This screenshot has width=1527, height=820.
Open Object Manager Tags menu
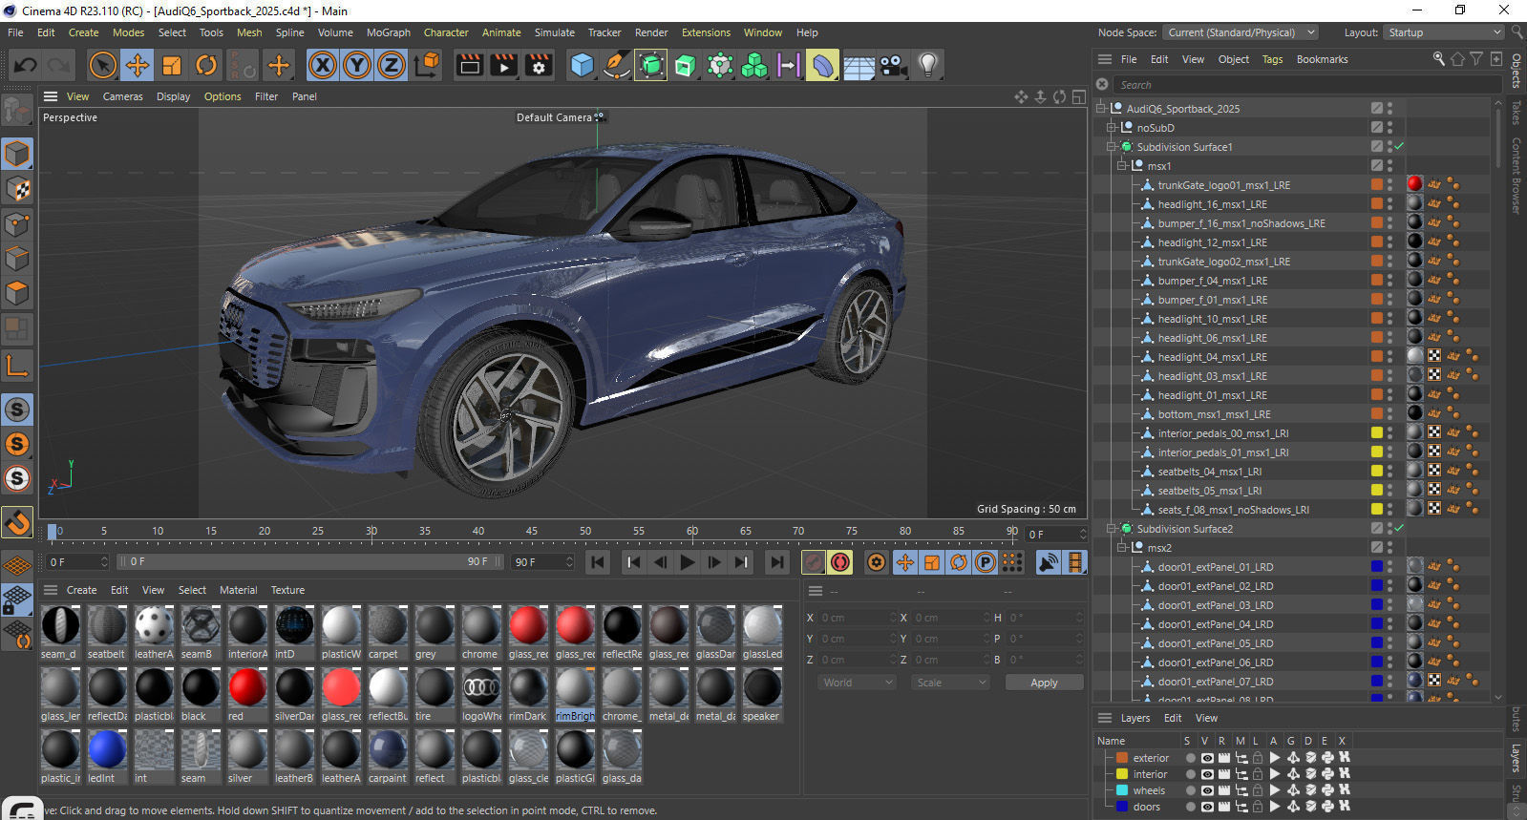pos(1273,59)
